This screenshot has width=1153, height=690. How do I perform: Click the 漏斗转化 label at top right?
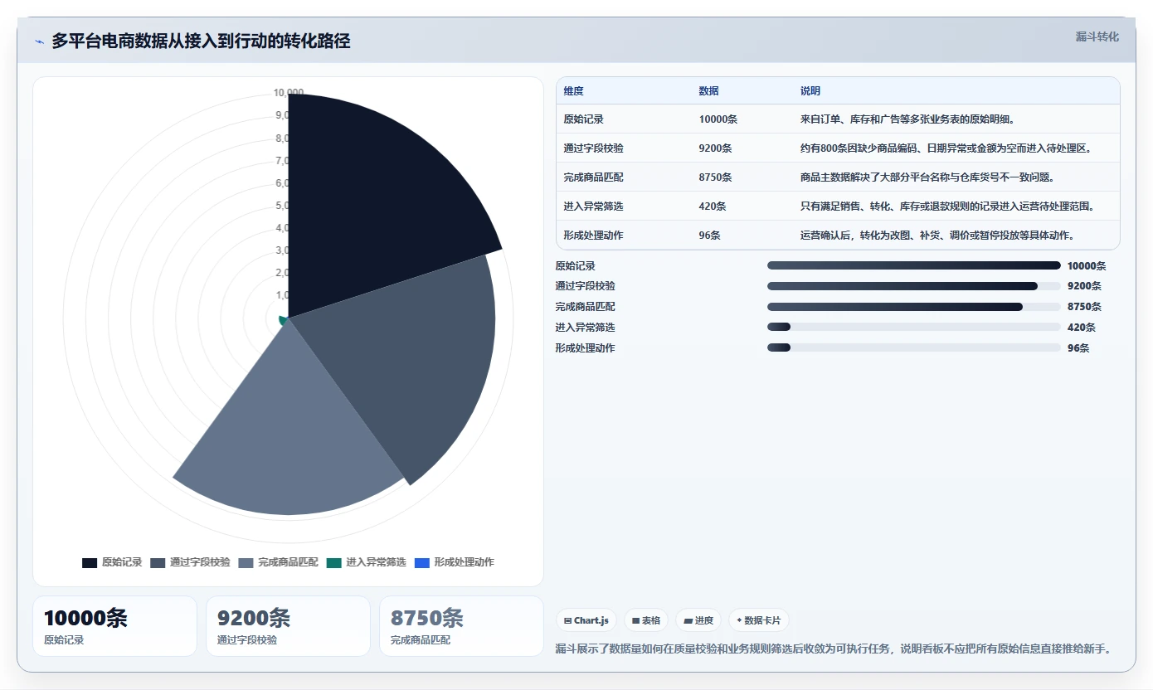pyautogui.click(x=1097, y=36)
